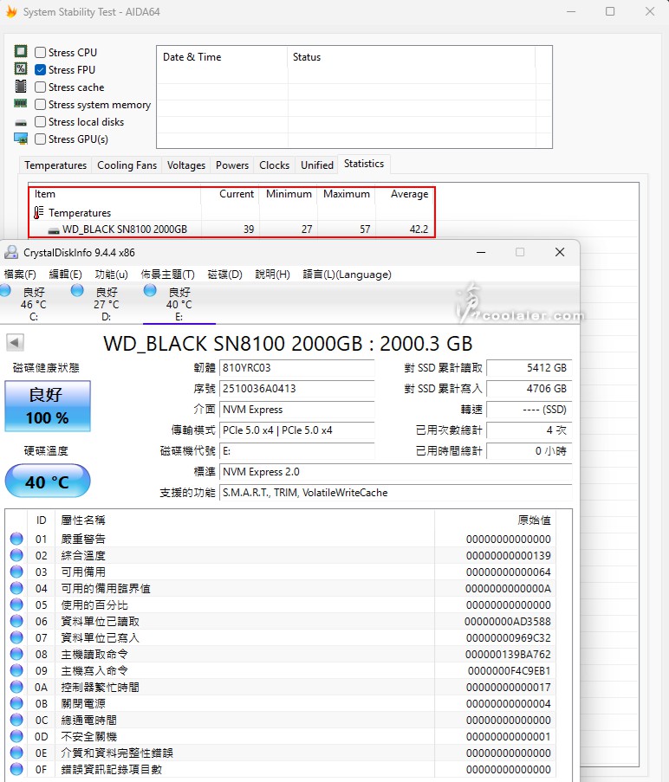Enable Stress local disks checkbox
669x782 pixels.
click(x=41, y=122)
